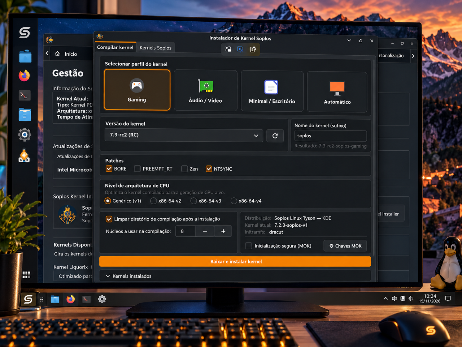Open the terminal from the left dock
The image size is (462, 347).
click(x=25, y=95)
